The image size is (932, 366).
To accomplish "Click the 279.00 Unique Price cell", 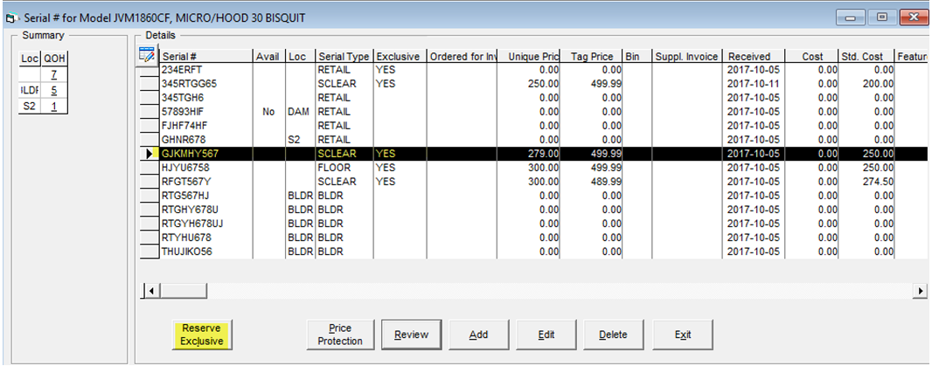I will (x=530, y=153).
